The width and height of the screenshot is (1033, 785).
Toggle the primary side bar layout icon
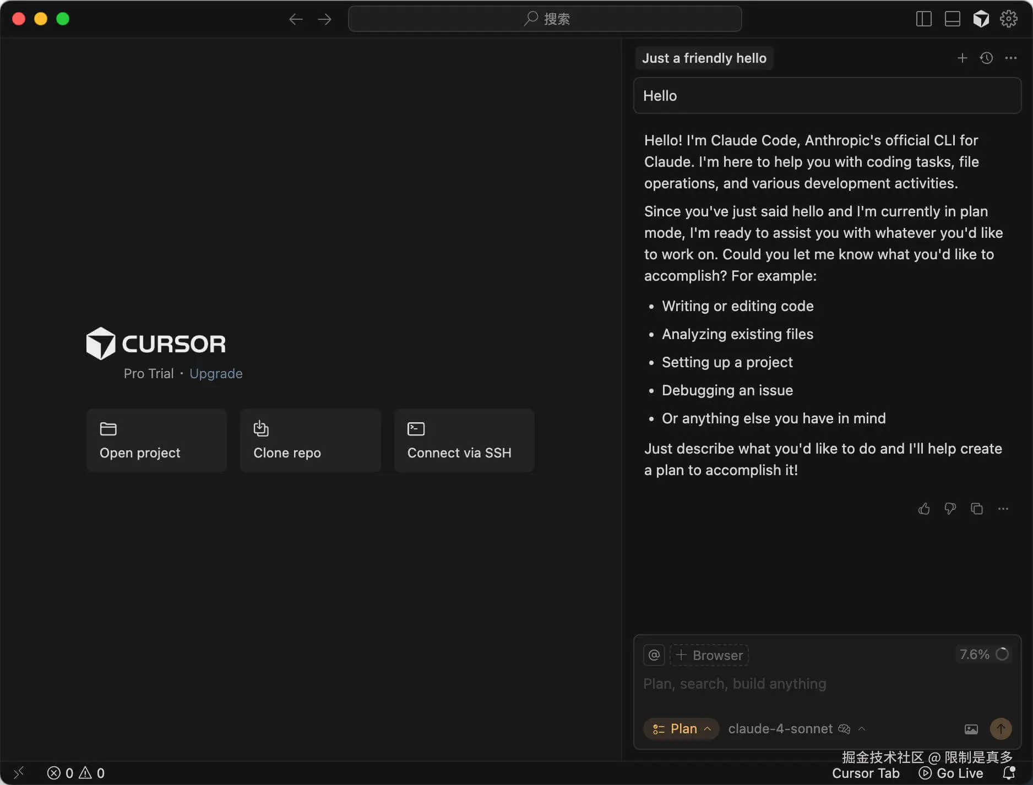923,18
